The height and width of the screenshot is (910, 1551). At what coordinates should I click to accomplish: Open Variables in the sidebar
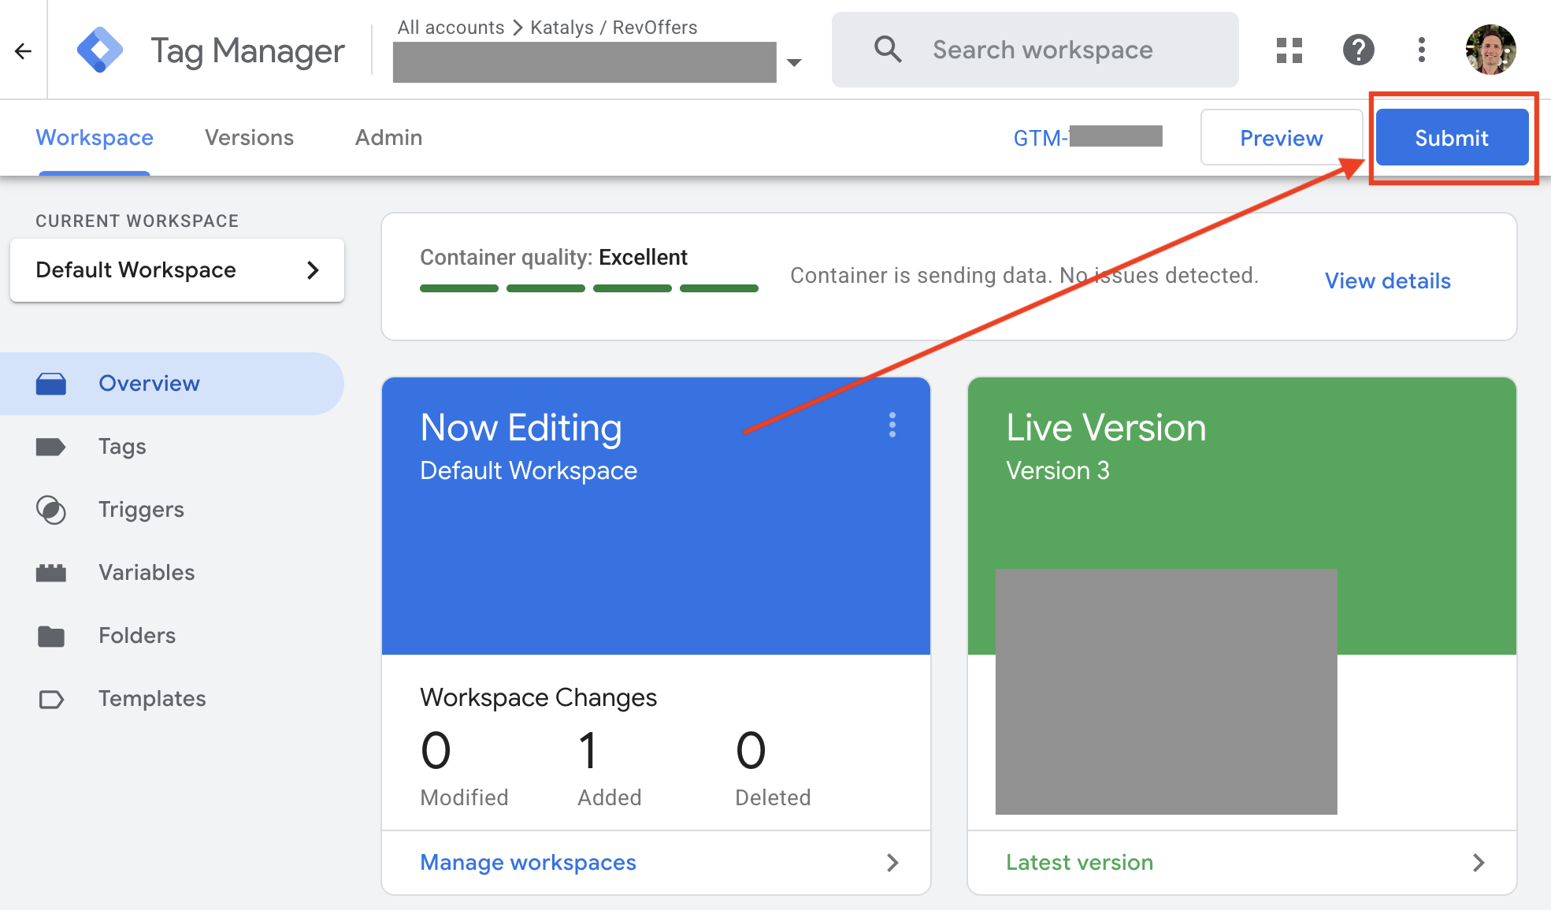[x=147, y=573]
